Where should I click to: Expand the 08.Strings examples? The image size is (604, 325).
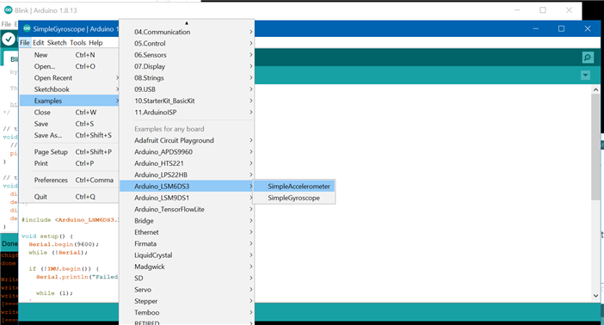tap(187, 78)
